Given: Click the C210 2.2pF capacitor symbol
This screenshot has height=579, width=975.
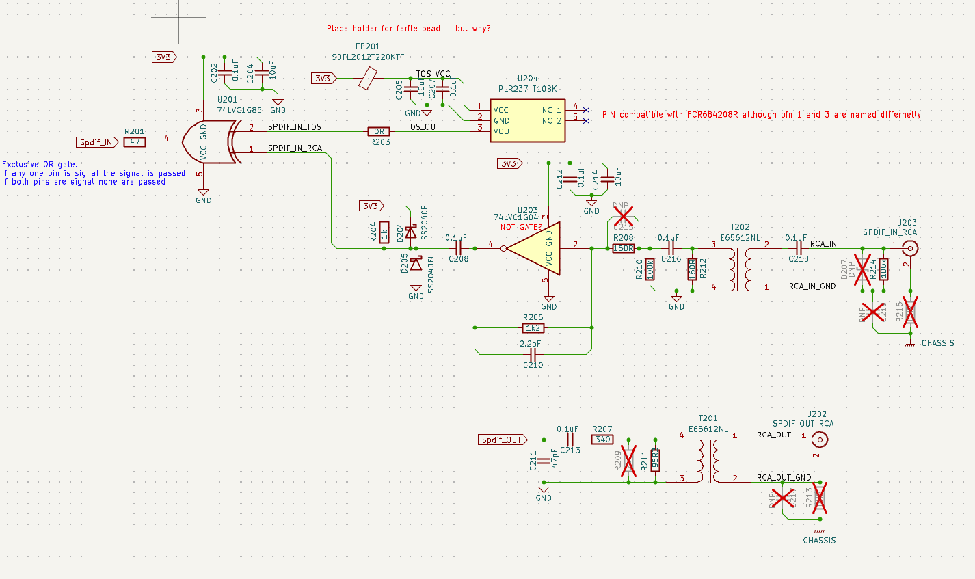Looking at the screenshot, I should (533, 355).
